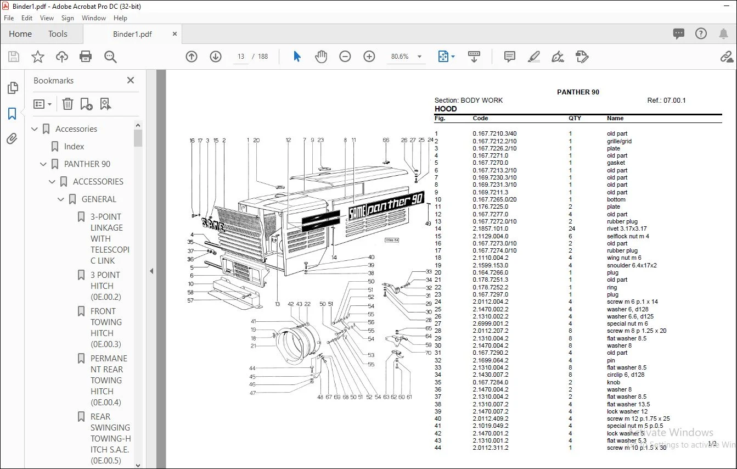The image size is (737, 469).
Task: Close the Binder1.pdf tab
Action: pos(175,34)
